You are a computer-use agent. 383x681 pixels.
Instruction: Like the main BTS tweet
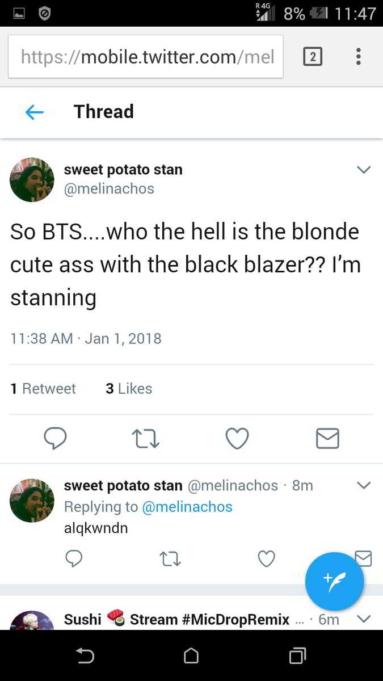pyautogui.click(x=237, y=438)
